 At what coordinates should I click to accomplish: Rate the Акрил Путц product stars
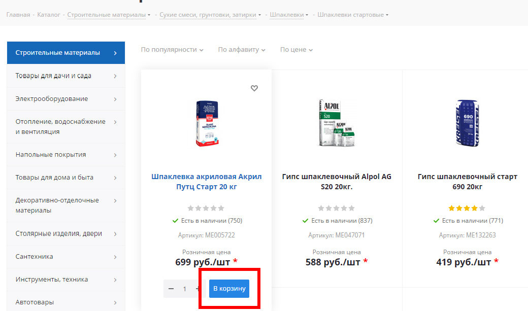point(206,208)
